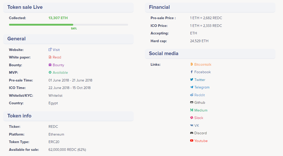Screen dimensions: 283x156
Task: Click the pre-sale dates 01 June 2018 - 21 June 2018
Action: point(70,80)
